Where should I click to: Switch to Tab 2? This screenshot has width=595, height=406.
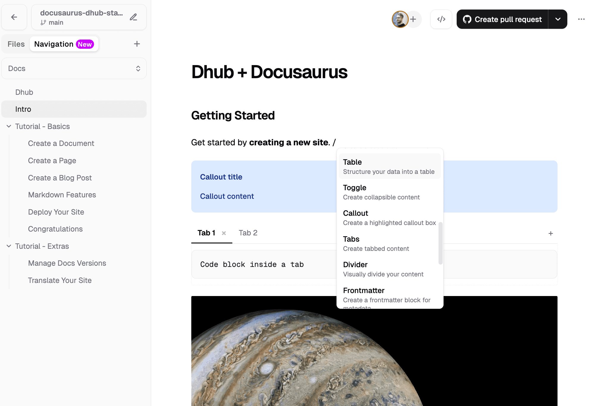[x=248, y=233]
